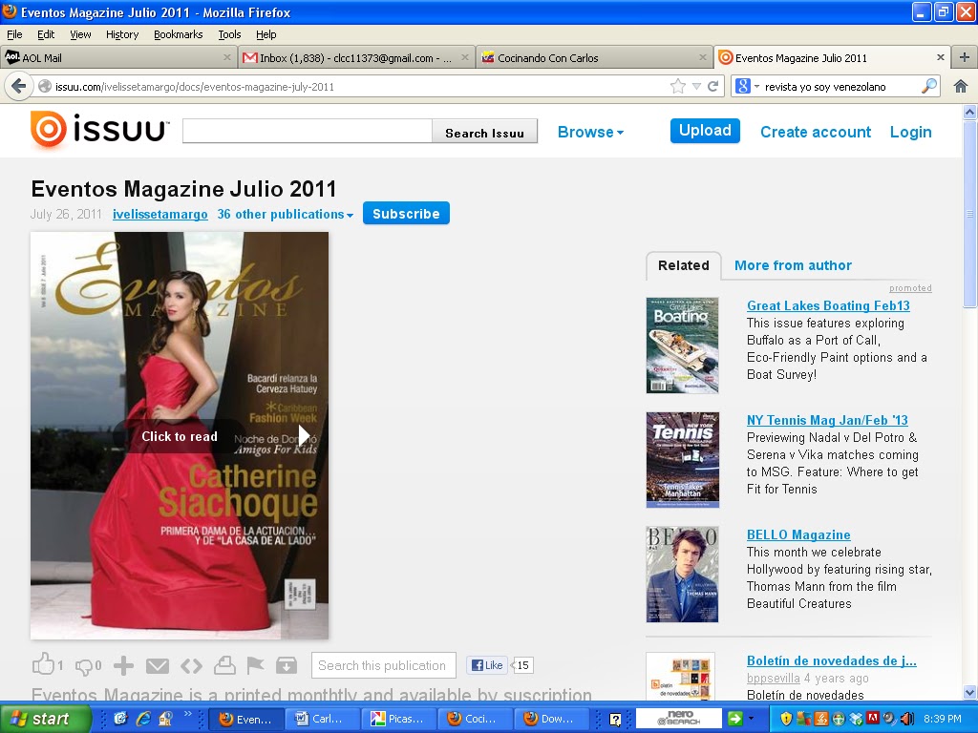Open NY Tennis Mag Jan/Feb '13 link
Screen dimensions: 978x733
tap(827, 420)
